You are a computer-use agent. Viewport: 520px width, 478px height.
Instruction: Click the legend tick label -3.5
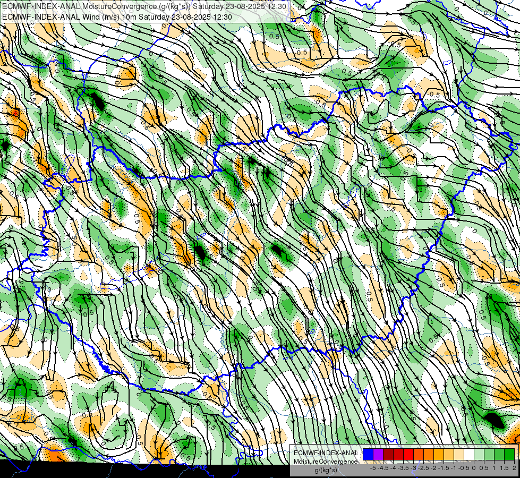pos(403,468)
